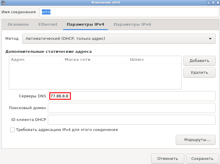Viewport: 220px width, 164px height.
Task: Select the Параметры IPv4 tab
Action: (85, 24)
